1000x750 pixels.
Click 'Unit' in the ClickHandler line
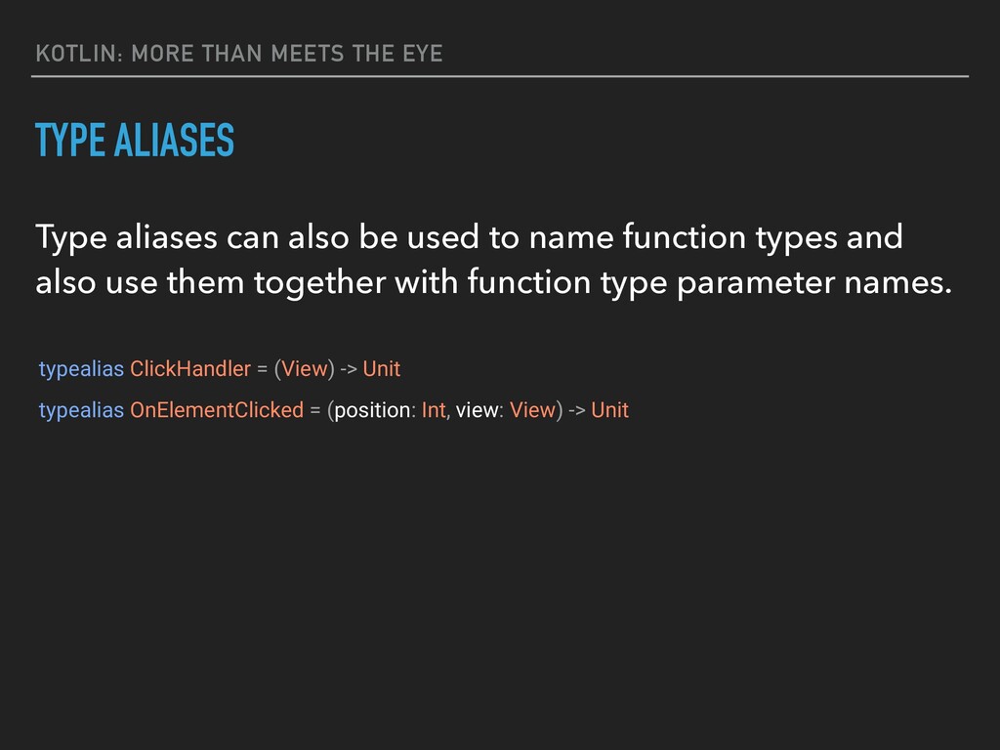tap(382, 368)
